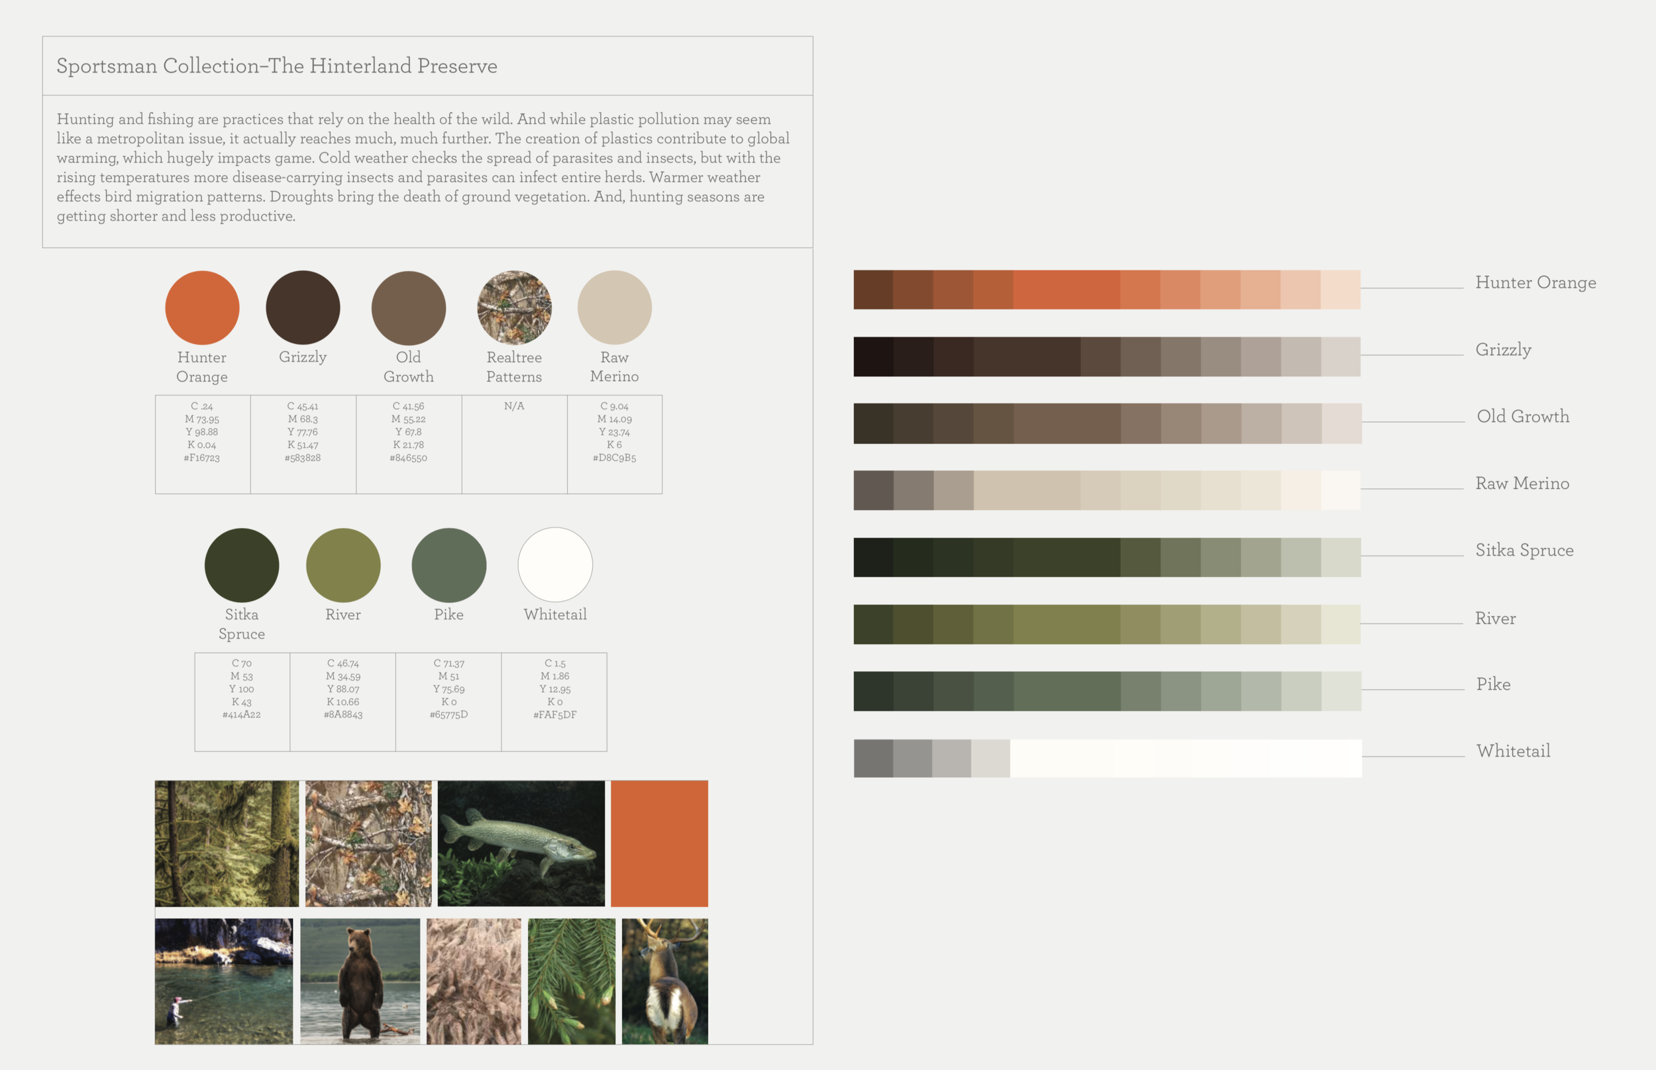1656x1070 pixels.
Task: Select the Pike gray-green circle
Action: tap(448, 565)
